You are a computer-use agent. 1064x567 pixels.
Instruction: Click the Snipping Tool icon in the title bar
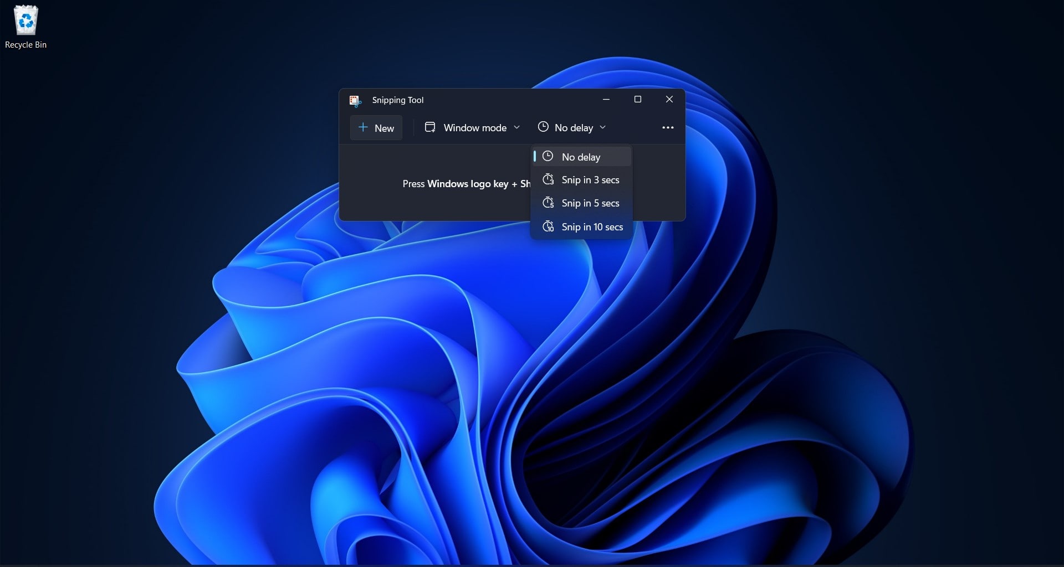click(x=355, y=100)
